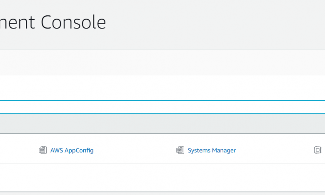This screenshot has height=195, width=325.
Task: Click the empty row below AWS AppConfig
Action: click(71, 177)
